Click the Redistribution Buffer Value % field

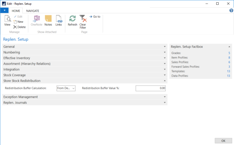pyautogui.click(x=150, y=88)
